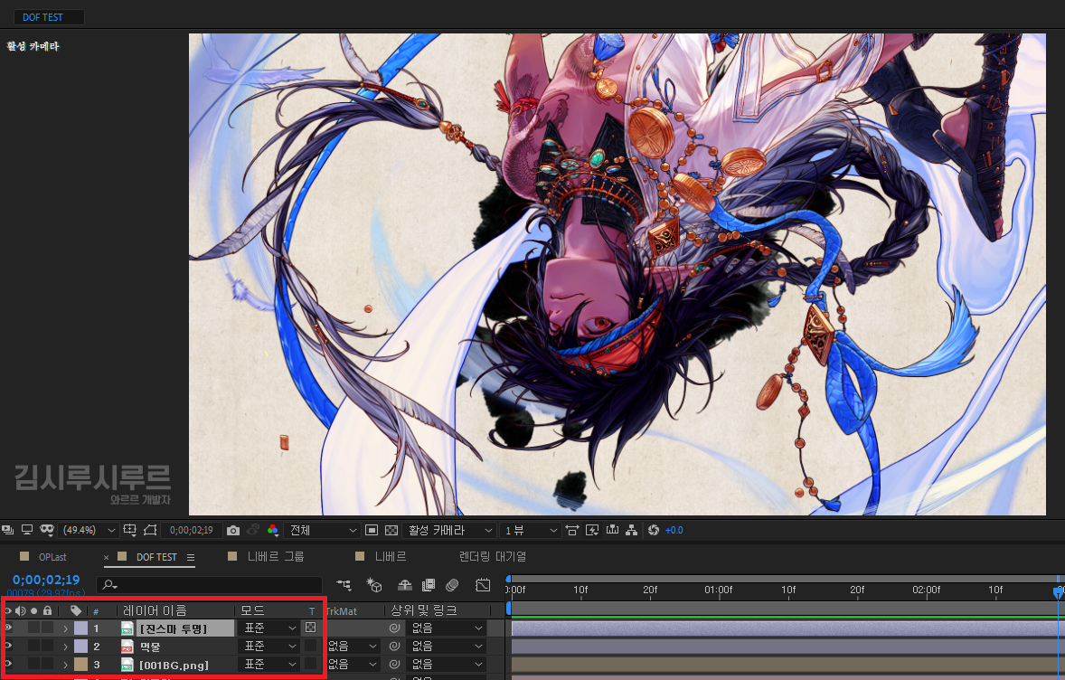
Task: Enable the Frame Blending icon
Action: [x=428, y=584]
